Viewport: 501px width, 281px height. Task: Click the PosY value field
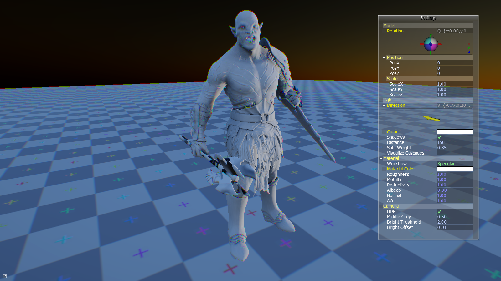[x=455, y=68]
